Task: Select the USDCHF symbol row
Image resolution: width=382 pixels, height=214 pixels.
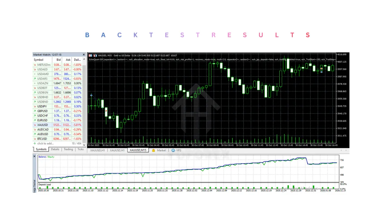Action: [x=58, y=116]
